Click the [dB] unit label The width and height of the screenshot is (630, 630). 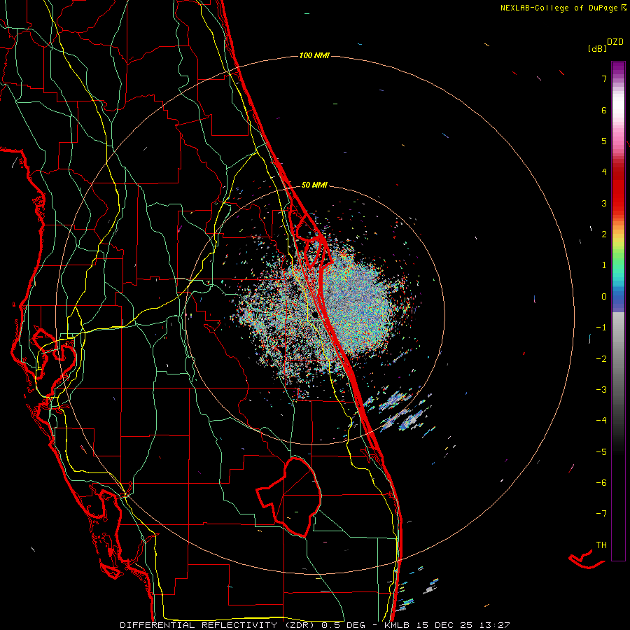[x=597, y=48]
